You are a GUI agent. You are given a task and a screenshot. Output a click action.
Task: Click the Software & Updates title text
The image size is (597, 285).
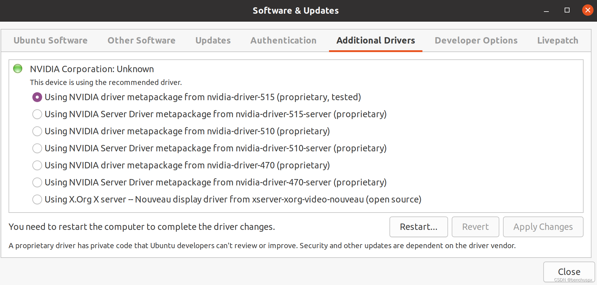coord(296,11)
